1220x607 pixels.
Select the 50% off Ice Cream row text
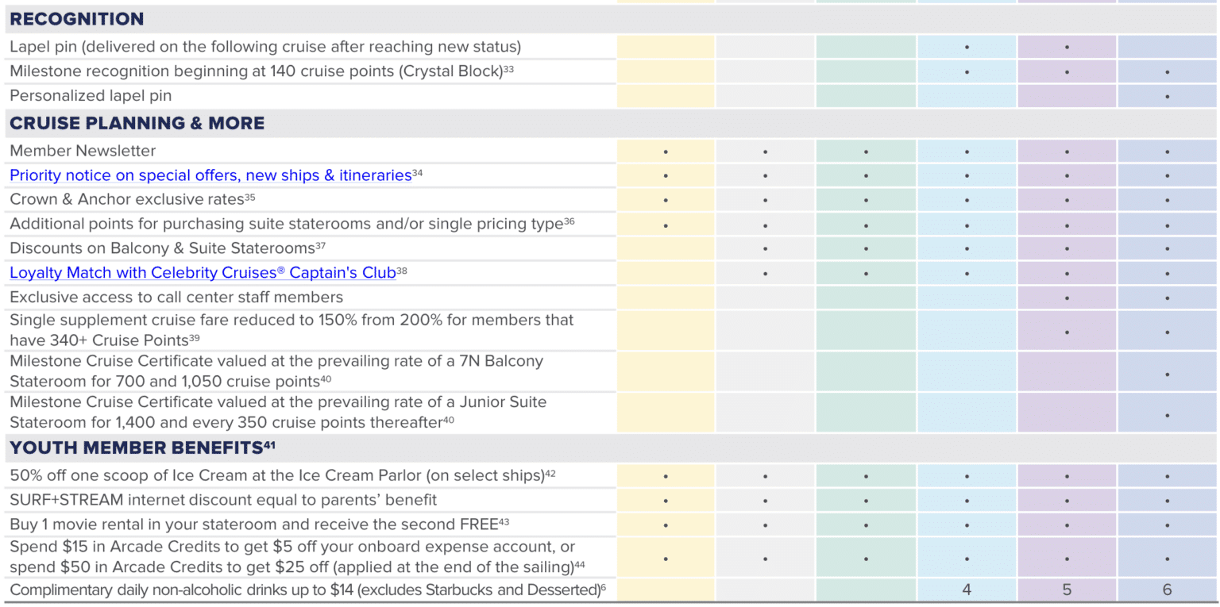[x=276, y=476]
